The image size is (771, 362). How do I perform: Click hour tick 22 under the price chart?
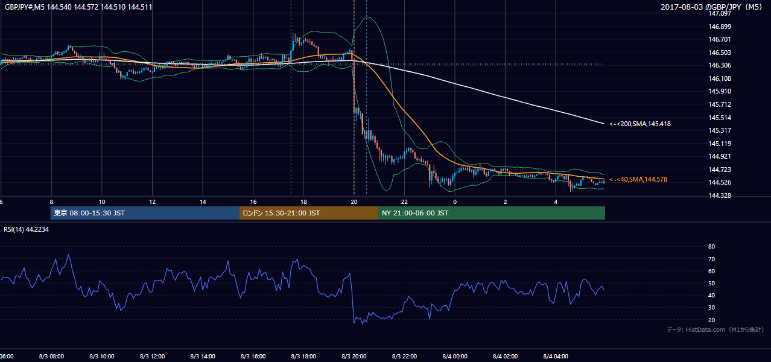point(404,202)
